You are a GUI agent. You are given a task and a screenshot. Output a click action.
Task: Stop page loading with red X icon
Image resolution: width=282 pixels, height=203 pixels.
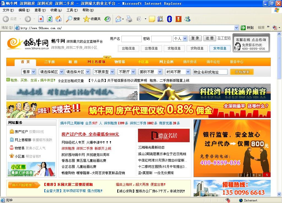[41, 19]
